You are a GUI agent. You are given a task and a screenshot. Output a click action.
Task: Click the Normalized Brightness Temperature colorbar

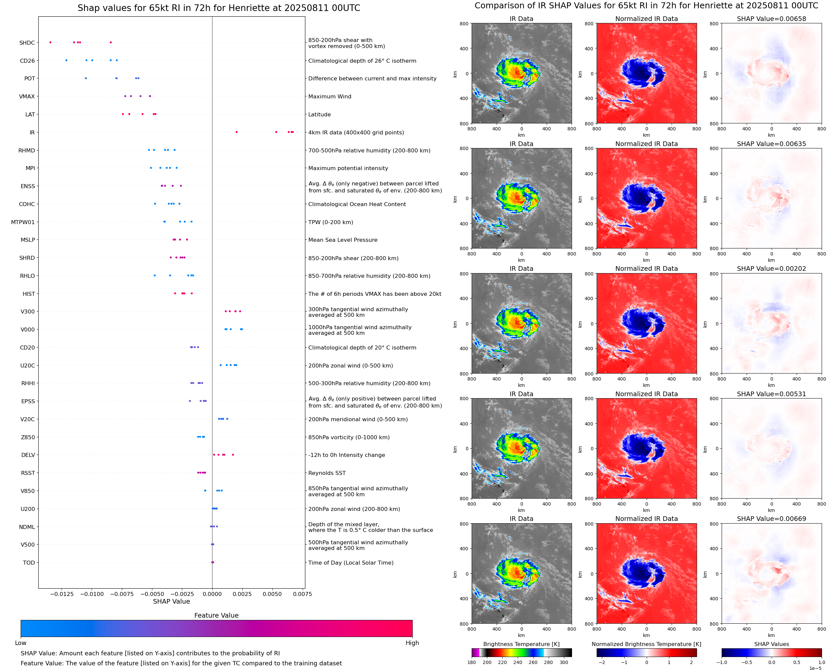click(646, 652)
